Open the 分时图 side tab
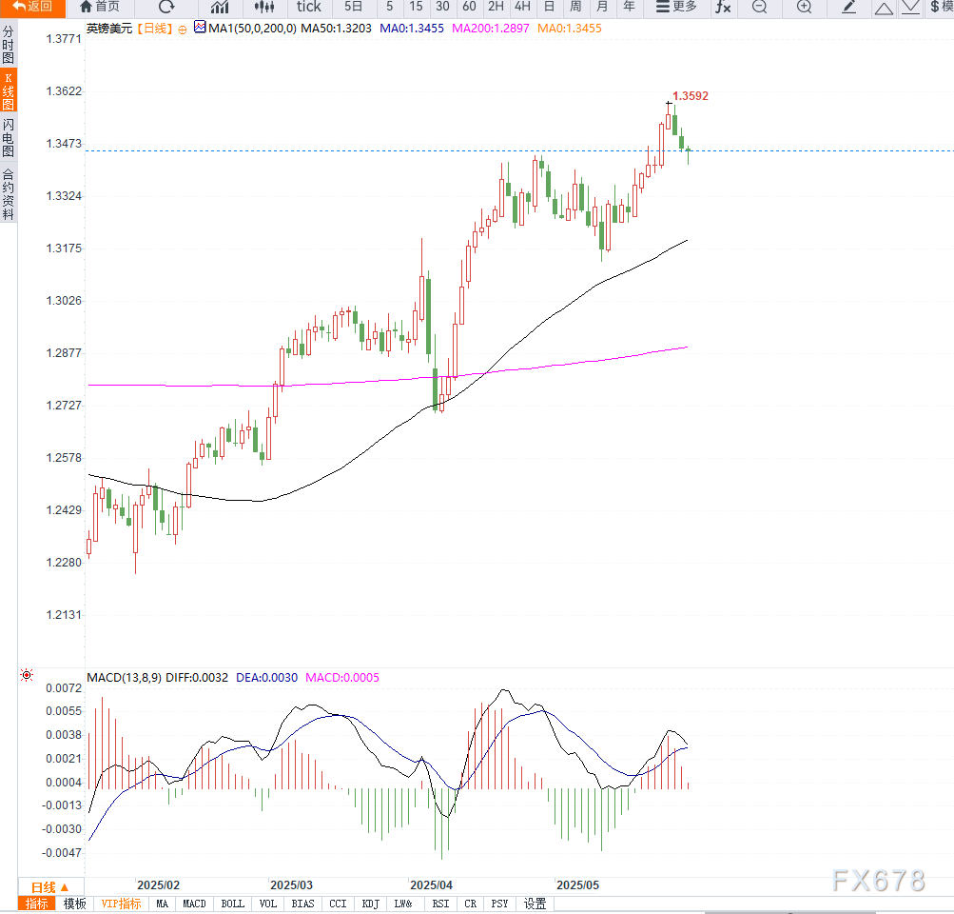The image size is (954, 914). pyautogui.click(x=9, y=45)
